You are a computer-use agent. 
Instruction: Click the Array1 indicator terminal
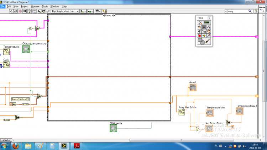click(x=193, y=87)
